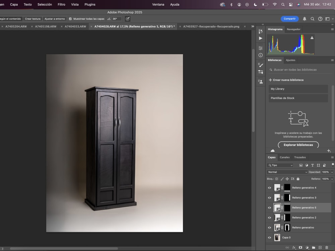Viewport: 335px width, 251px height.
Task: Show hidden document tabs with double chevron
Action: [x=253, y=26]
